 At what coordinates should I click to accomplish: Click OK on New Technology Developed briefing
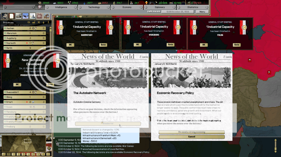17,85
